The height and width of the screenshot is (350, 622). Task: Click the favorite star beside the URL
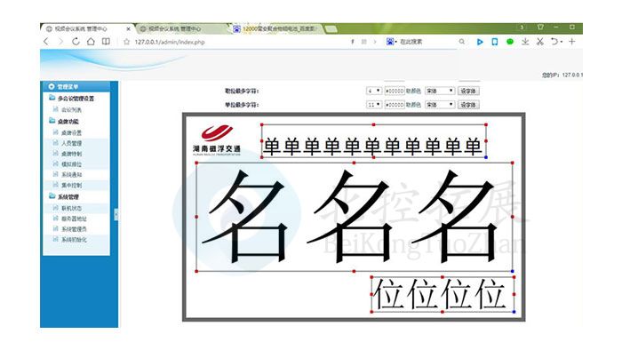point(126,42)
